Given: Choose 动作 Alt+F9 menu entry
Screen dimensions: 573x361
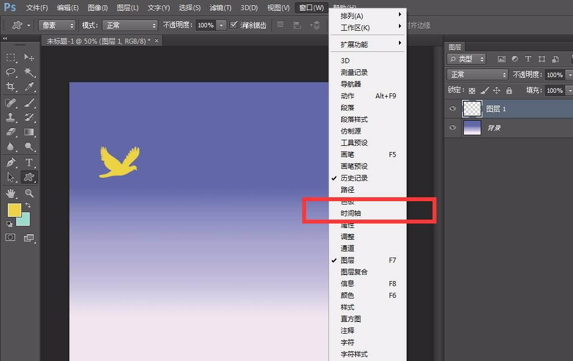Looking at the screenshot, I should 368,96.
